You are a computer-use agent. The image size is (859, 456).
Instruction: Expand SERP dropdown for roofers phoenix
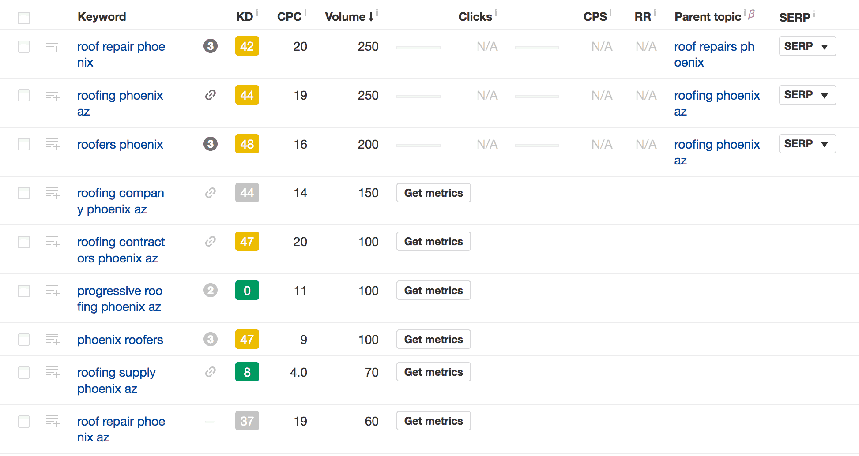click(807, 144)
